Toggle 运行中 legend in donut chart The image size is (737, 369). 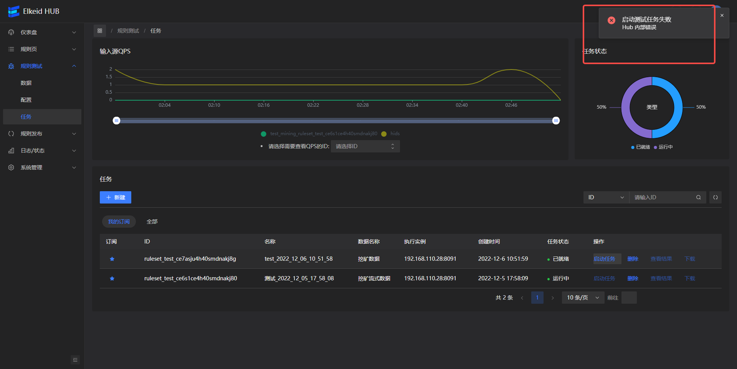[x=663, y=147]
